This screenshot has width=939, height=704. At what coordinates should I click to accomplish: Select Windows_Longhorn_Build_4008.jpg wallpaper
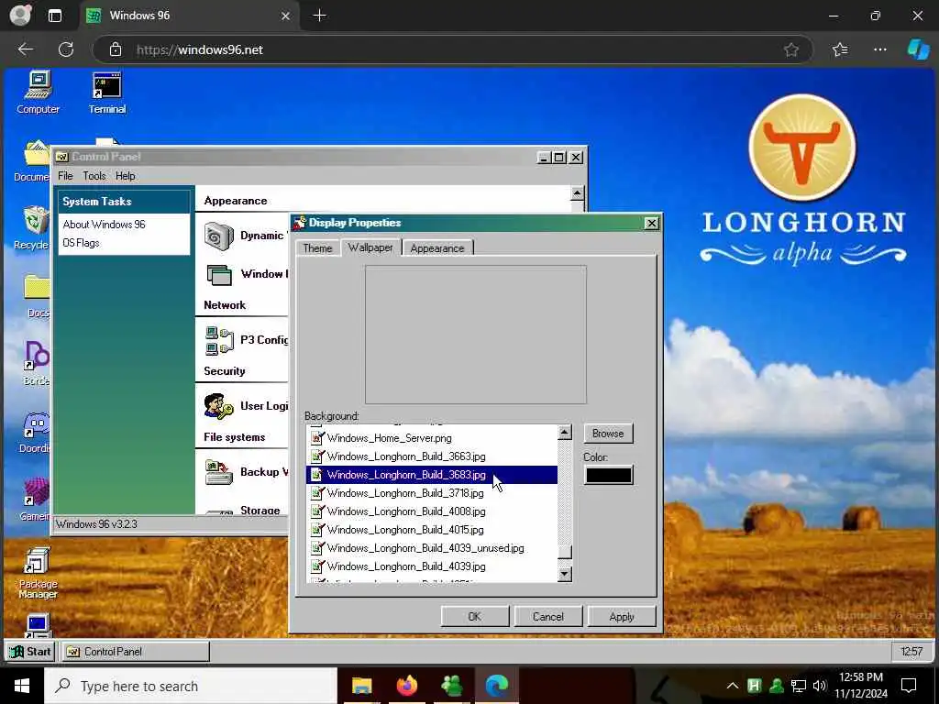(433, 511)
